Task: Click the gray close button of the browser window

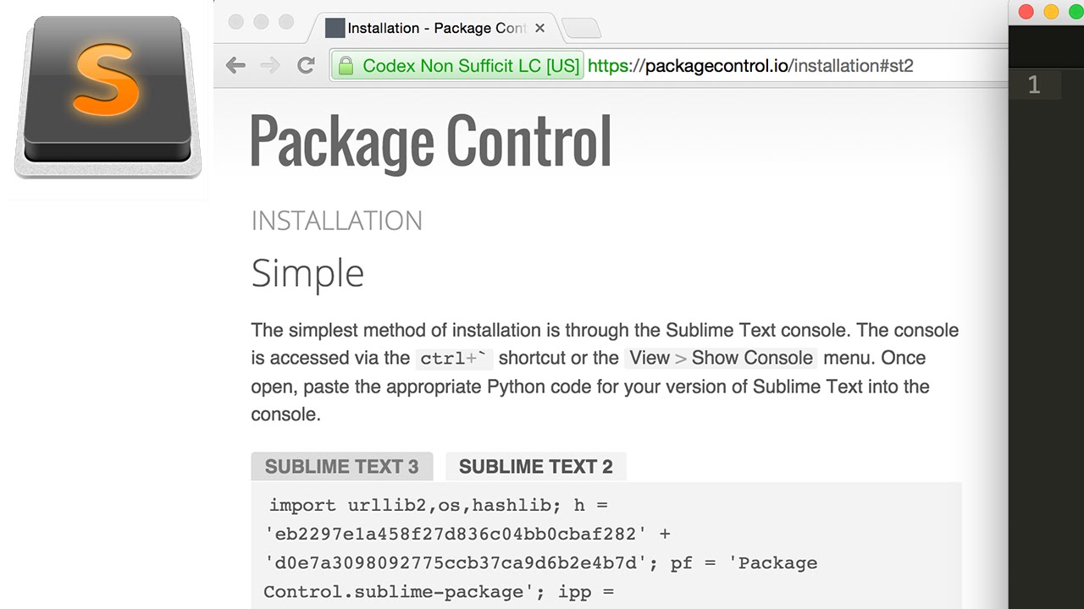Action: coord(236,22)
